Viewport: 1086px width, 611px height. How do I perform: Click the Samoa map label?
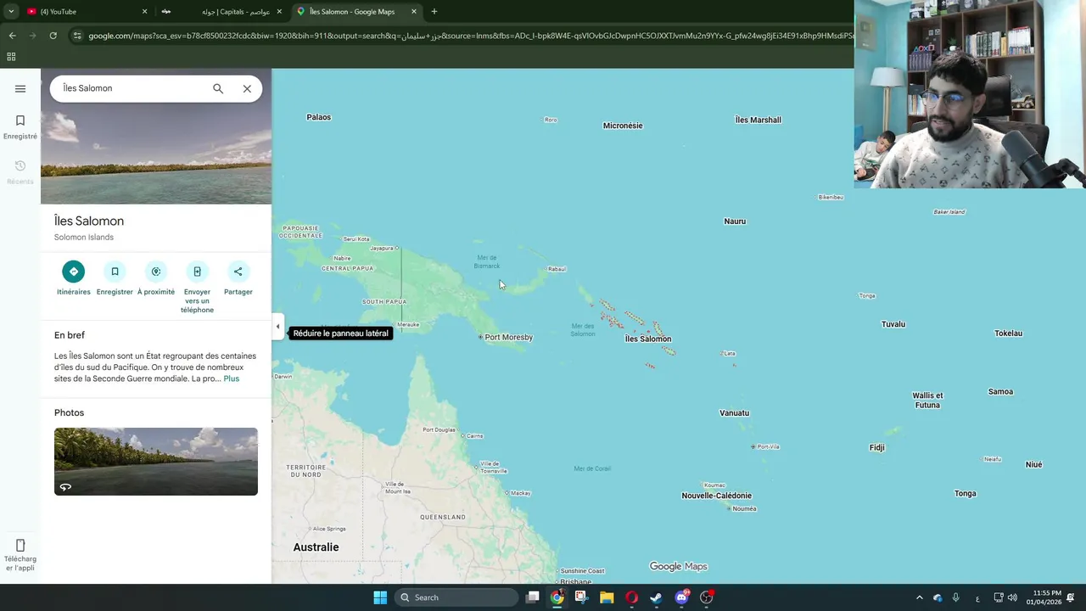pyautogui.click(x=1000, y=391)
